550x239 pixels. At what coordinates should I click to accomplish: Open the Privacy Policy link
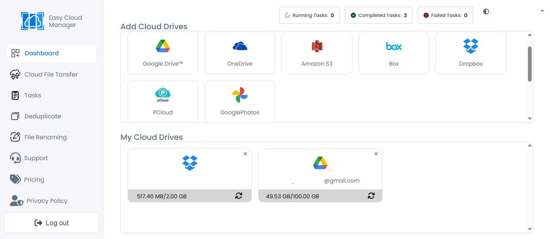pos(47,201)
